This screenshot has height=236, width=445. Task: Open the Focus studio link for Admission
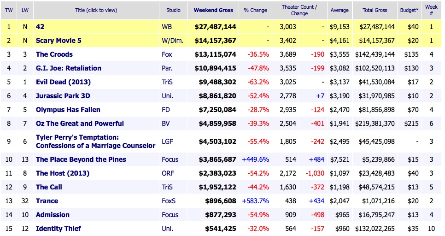170,215
